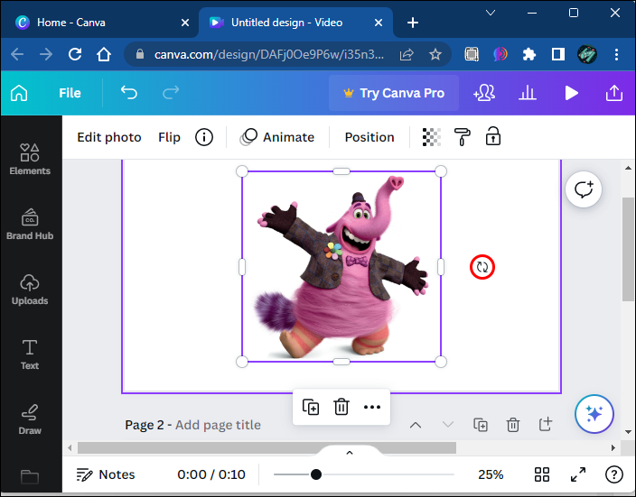
Task: Click the horizontal scrollbar below the canvas
Action: tap(267, 447)
